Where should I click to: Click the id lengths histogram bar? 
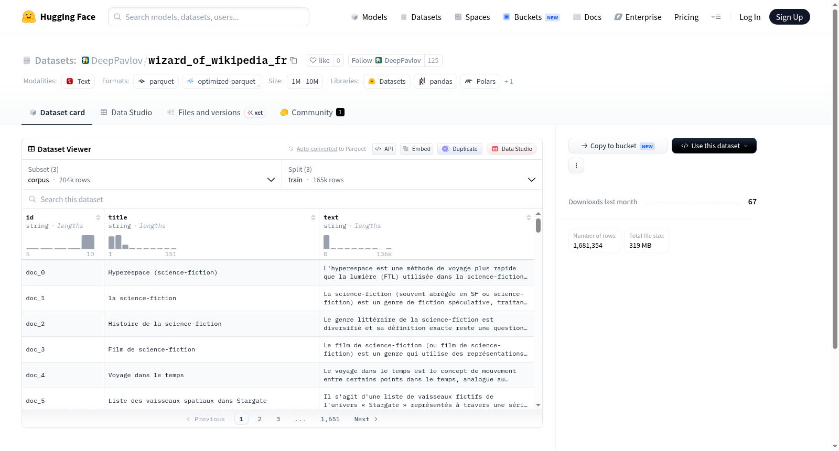tap(88, 242)
